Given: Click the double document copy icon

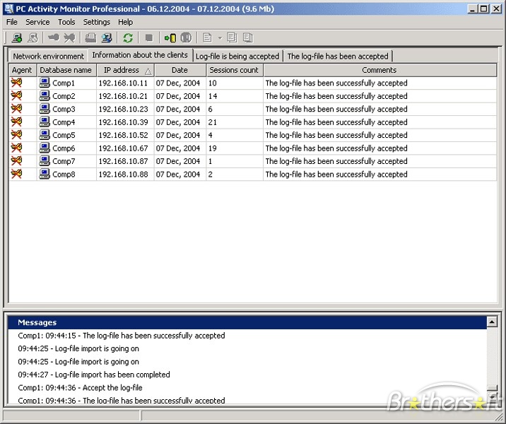Looking at the screenshot, I should tap(232, 37).
